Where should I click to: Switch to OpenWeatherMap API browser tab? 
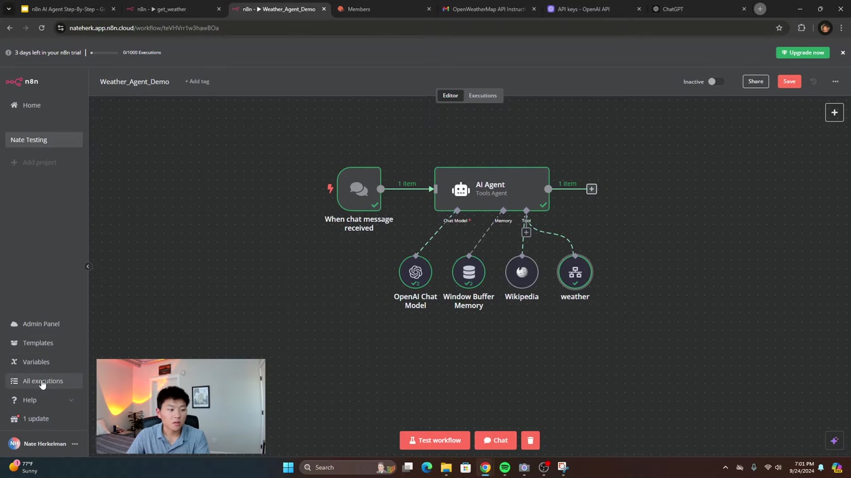(x=489, y=9)
